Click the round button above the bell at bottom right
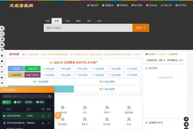The image size is (193, 129). (x=186, y=119)
